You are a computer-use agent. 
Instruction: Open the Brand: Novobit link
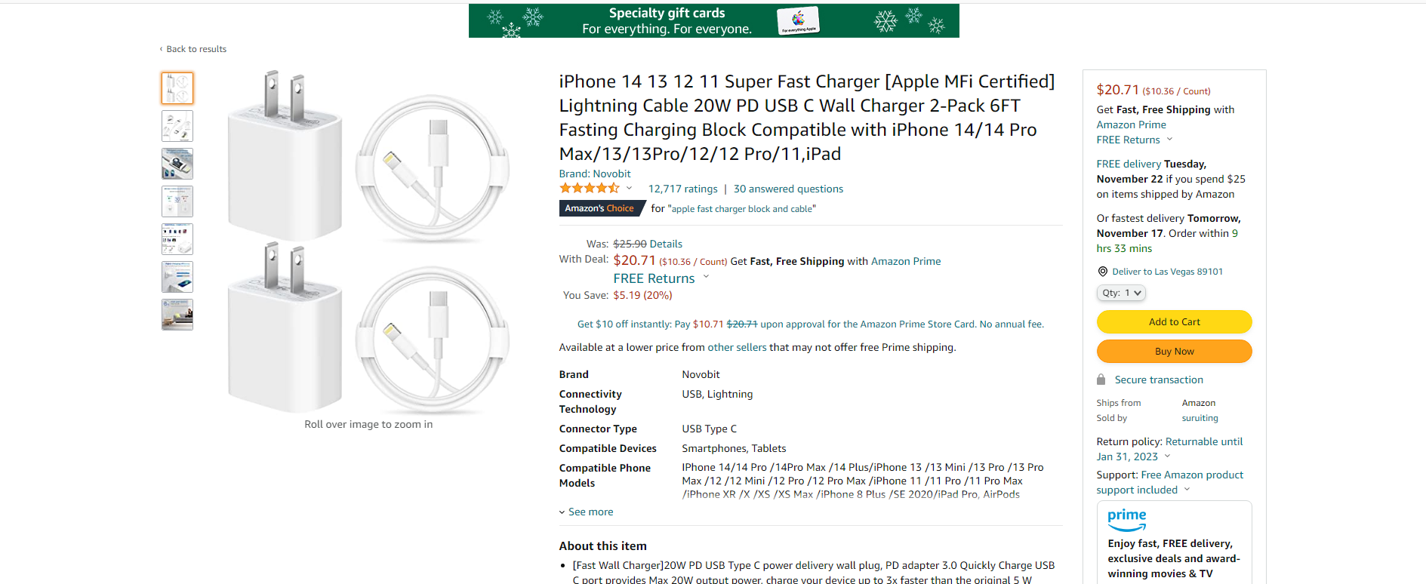point(595,174)
